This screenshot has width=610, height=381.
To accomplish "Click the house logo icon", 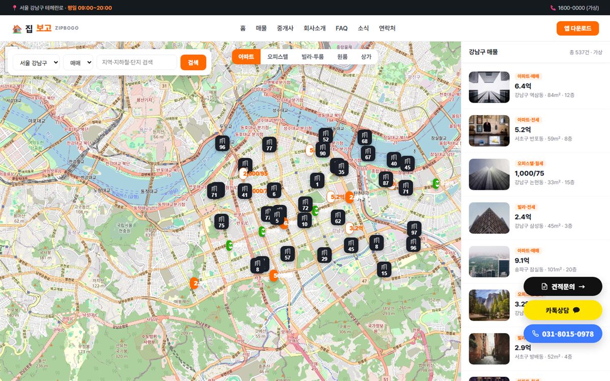I will 17,28.
